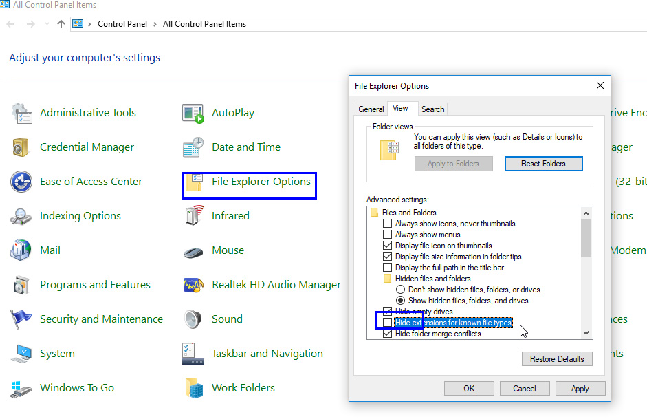
Task: Open Realtek HD Audio Manager icon
Action: click(x=193, y=285)
